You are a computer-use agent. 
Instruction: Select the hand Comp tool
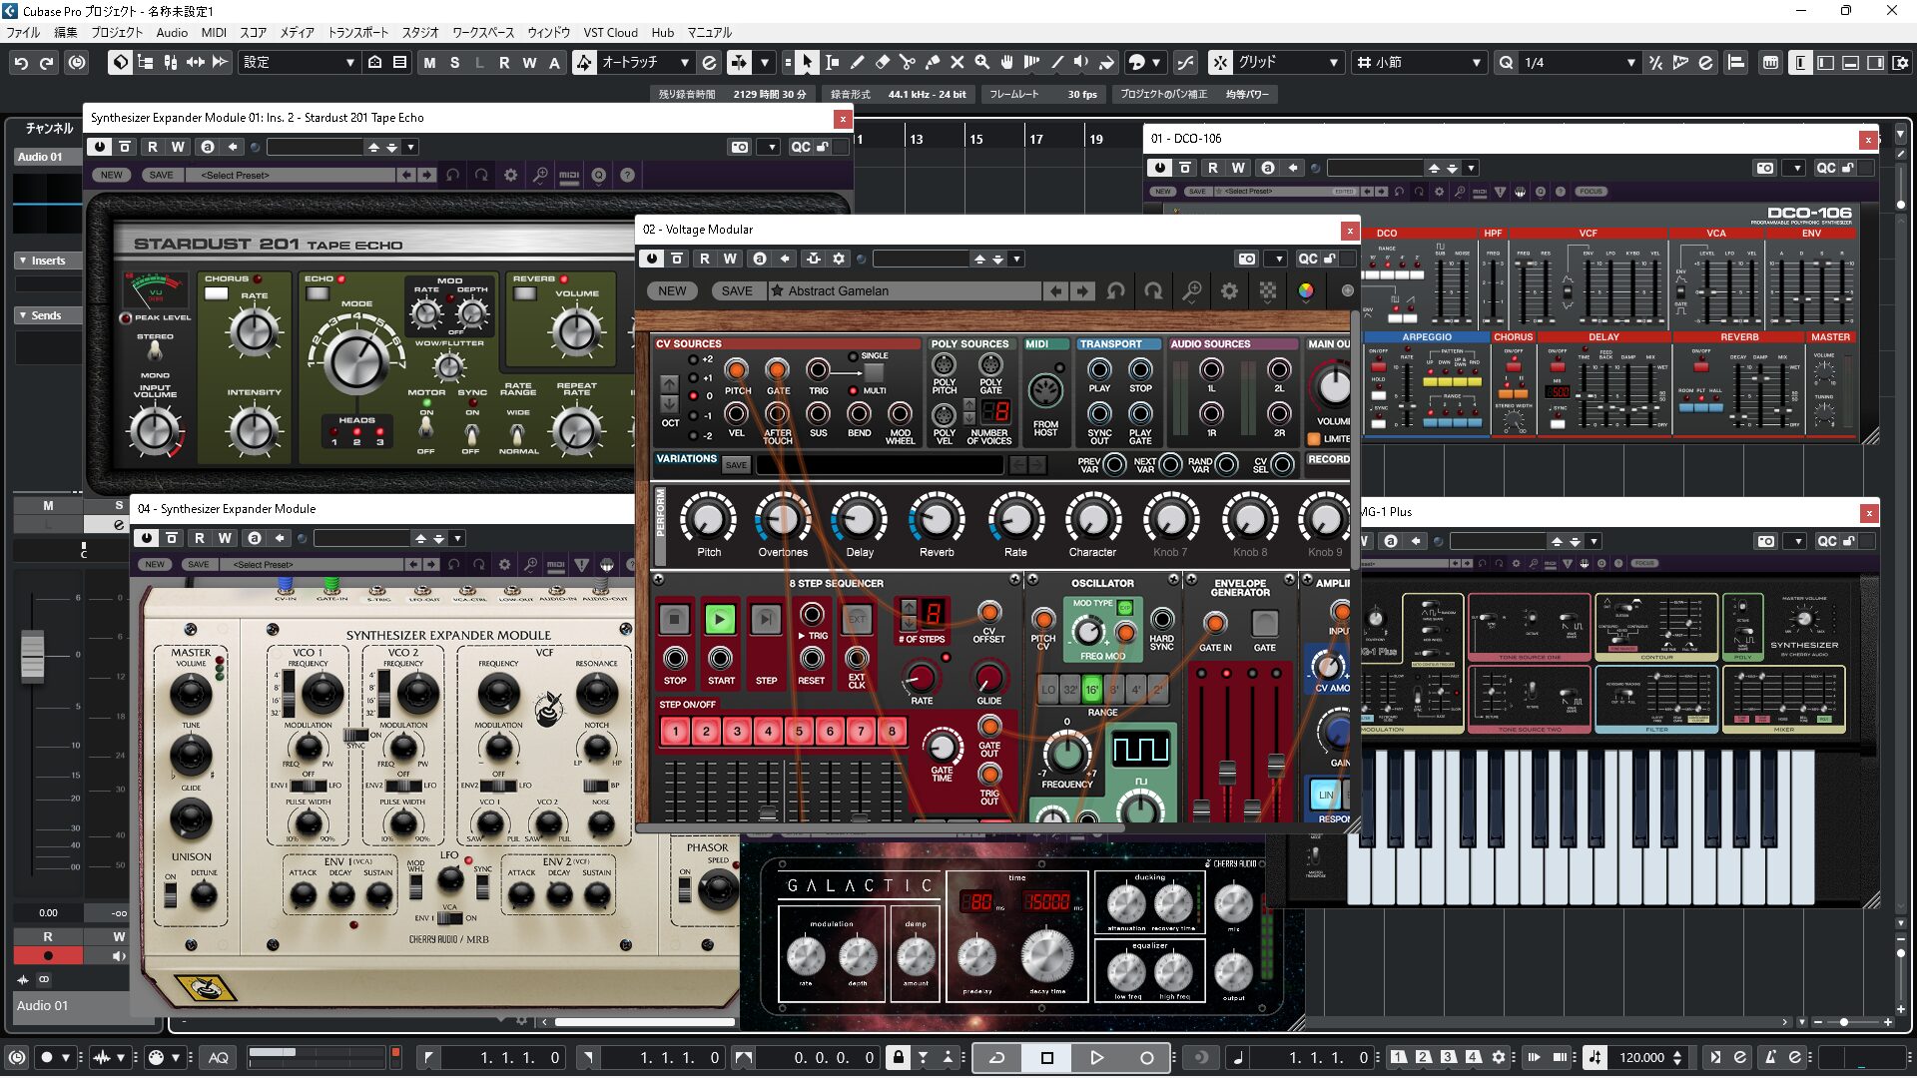tap(1006, 62)
